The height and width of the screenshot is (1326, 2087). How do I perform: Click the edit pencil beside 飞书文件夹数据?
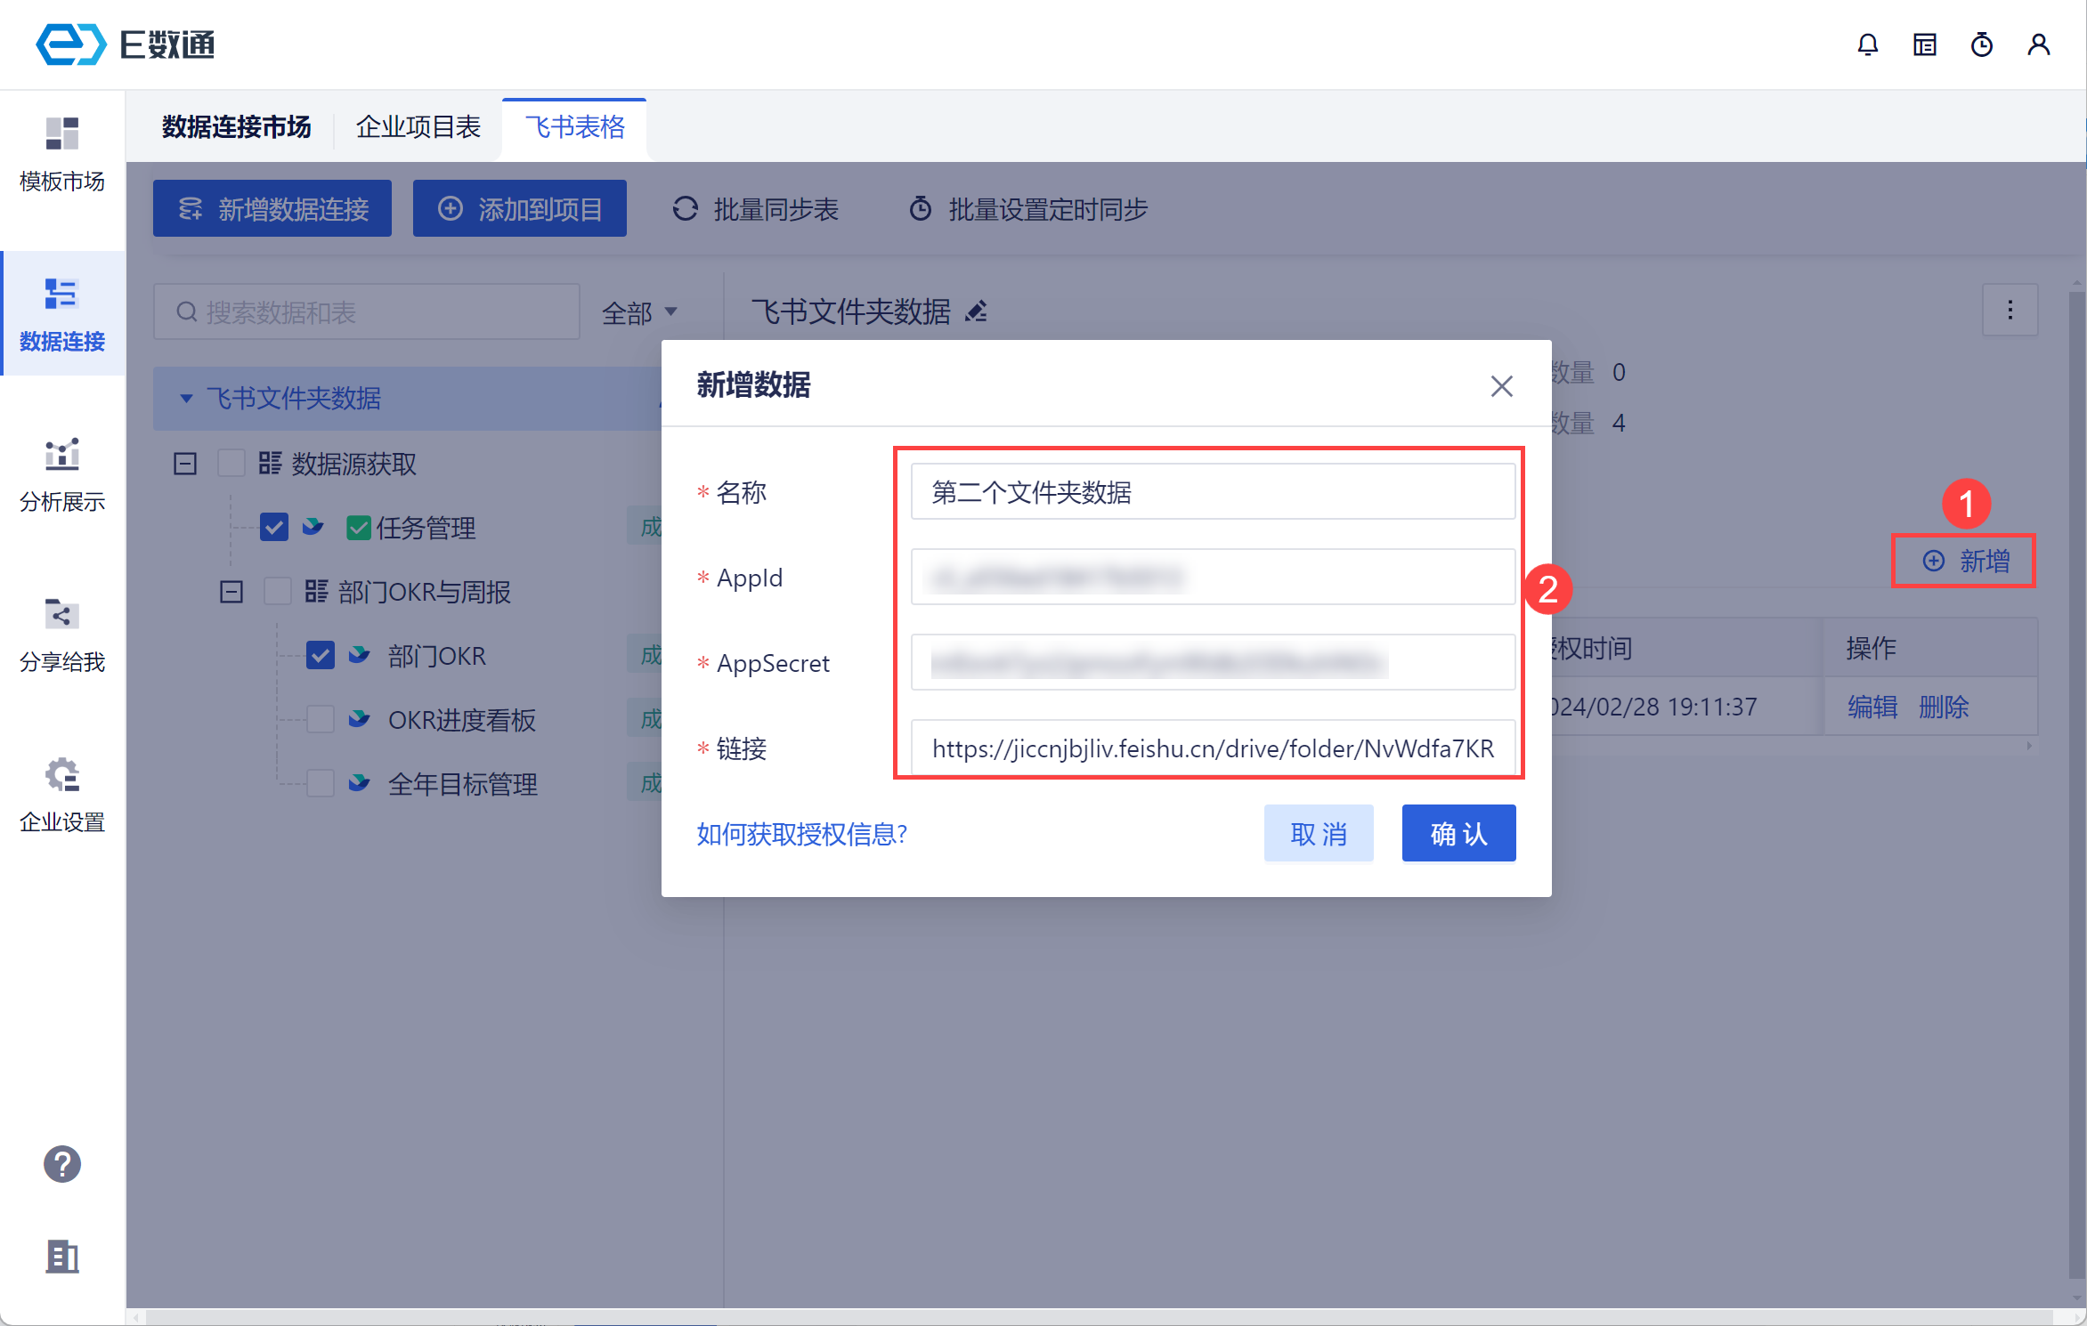point(977,311)
